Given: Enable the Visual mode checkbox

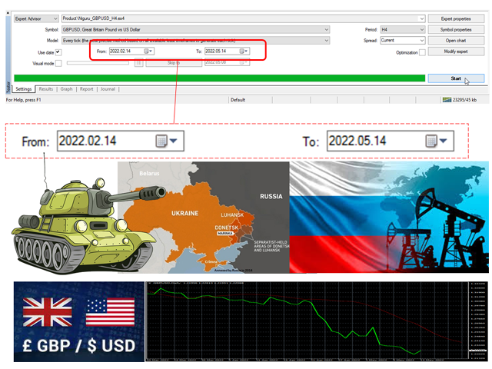Looking at the screenshot, I should (58, 63).
